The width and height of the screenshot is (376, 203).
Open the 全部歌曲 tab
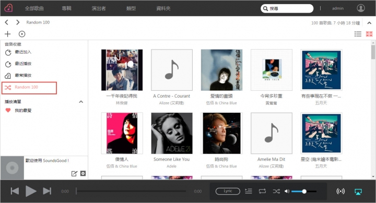[34, 8]
